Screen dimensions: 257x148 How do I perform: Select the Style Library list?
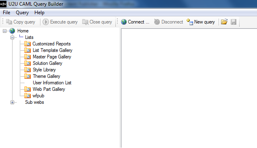pos(44,70)
